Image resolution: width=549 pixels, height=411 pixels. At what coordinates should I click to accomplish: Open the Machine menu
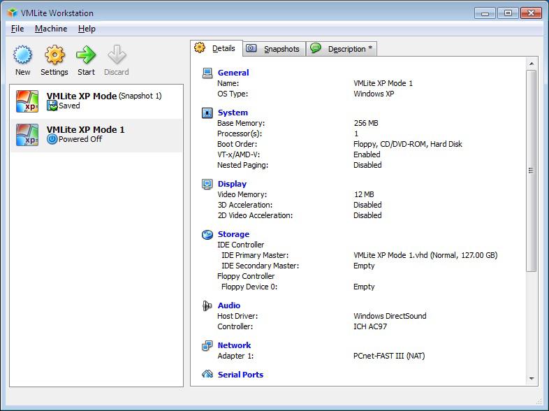pos(51,29)
